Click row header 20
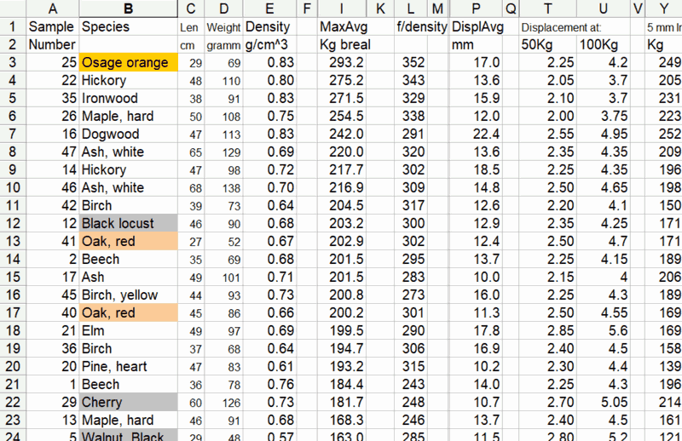682x441 pixels. tap(13, 366)
